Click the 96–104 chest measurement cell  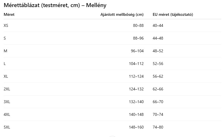tap(137, 51)
